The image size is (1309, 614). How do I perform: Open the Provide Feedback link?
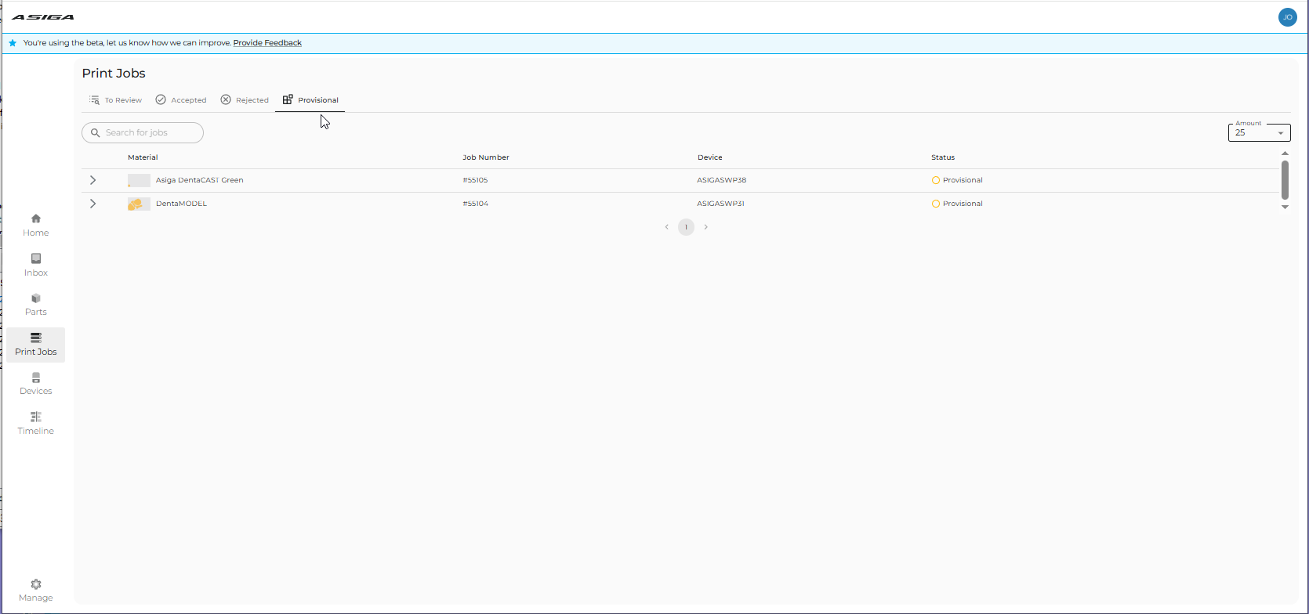coord(267,43)
